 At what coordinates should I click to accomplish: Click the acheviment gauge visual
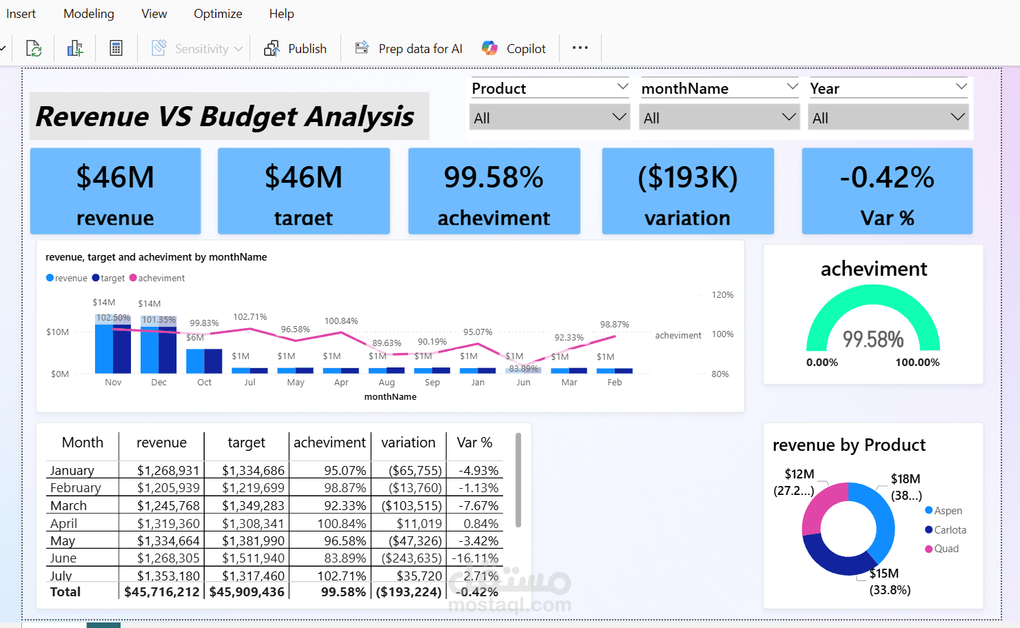point(873,314)
